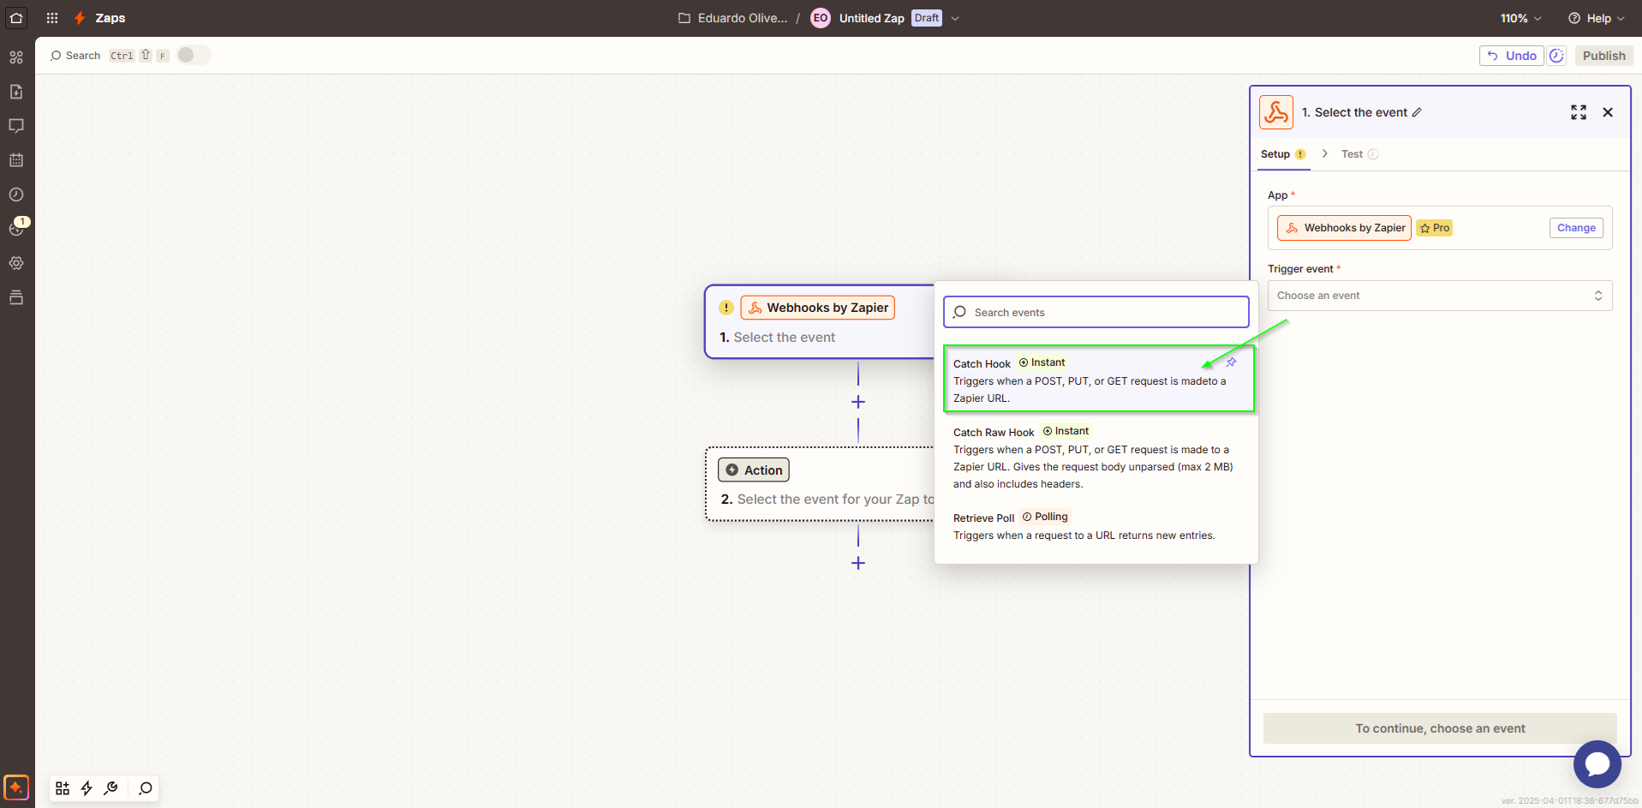Open the Copilot sparkle icon at bottom left
The width and height of the screenshot is (1642, 808).
(x=16, y=787)
